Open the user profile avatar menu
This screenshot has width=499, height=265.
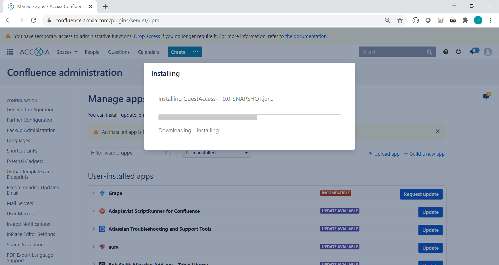(x=488, y=52)
